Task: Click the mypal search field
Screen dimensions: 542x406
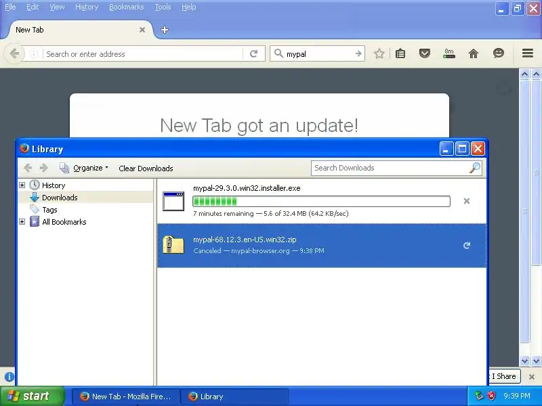Action: pos(318,54)
